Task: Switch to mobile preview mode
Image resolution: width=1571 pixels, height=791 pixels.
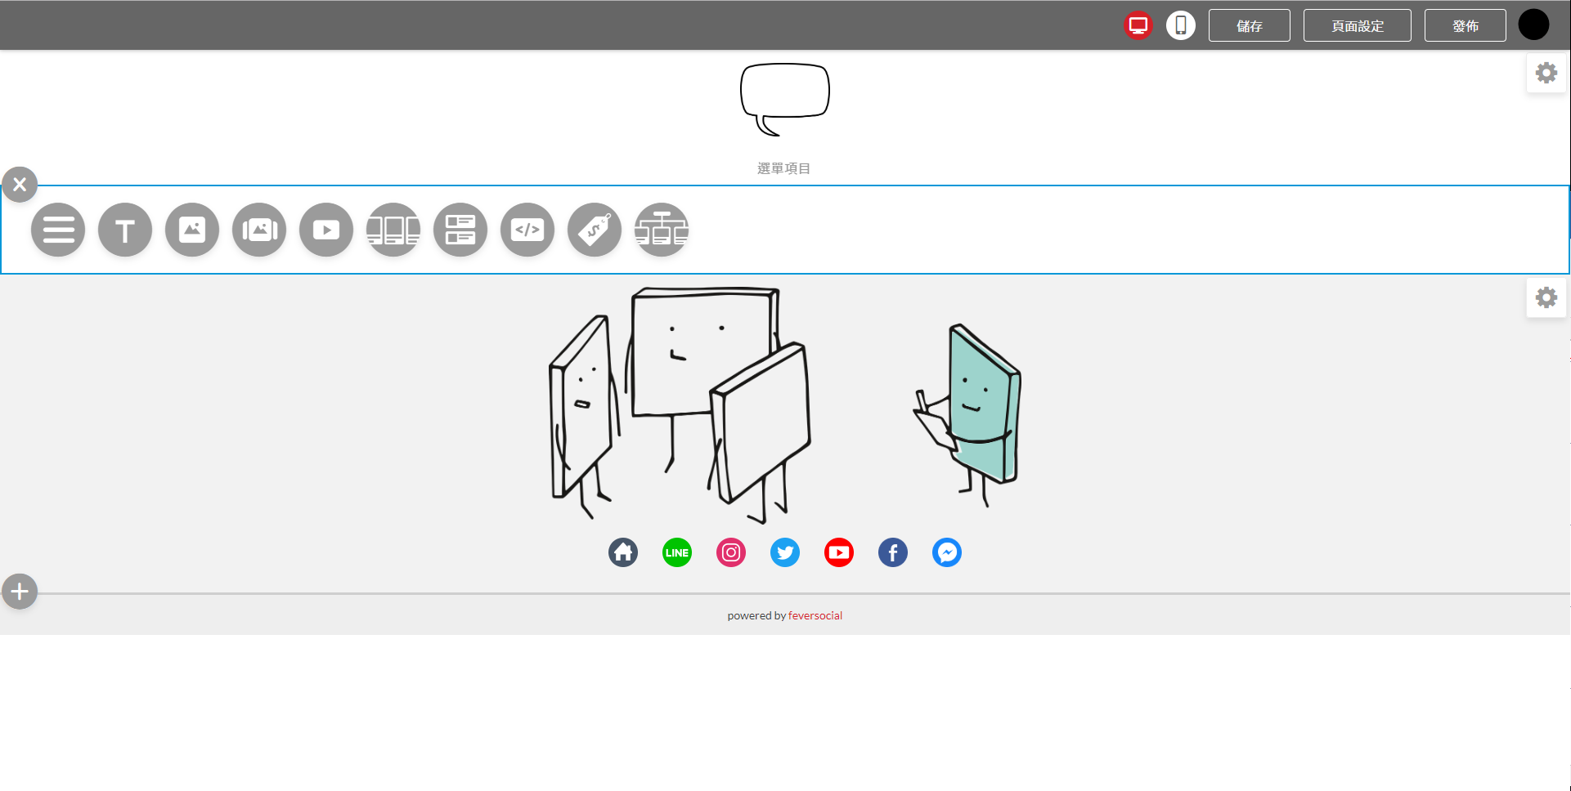Action: coord(1180,25)
